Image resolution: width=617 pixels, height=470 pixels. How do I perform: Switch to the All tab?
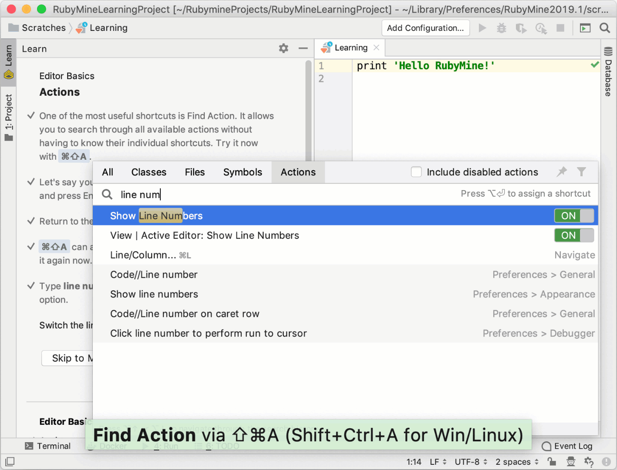108,172
